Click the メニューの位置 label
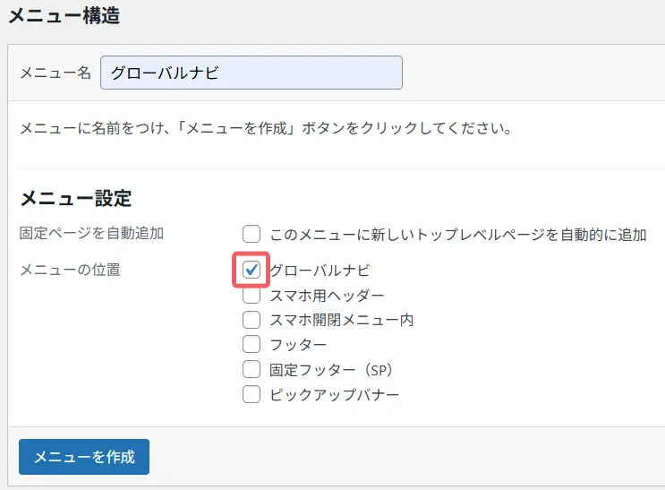Image resolution: width=665 pixels, height=490 pixels. coord(70,270)
